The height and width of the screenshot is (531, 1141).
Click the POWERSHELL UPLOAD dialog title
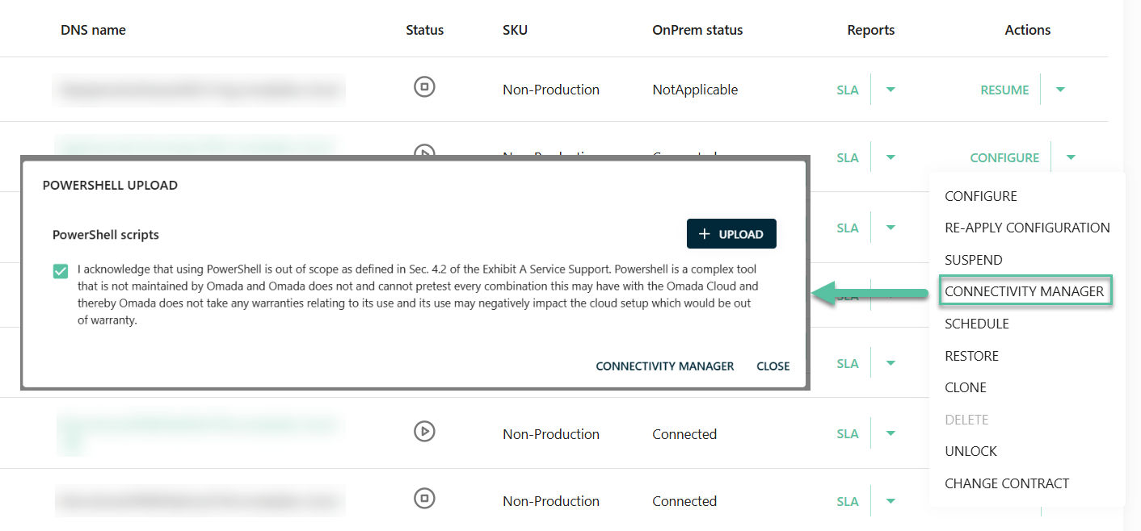click(x=110, y=185)
